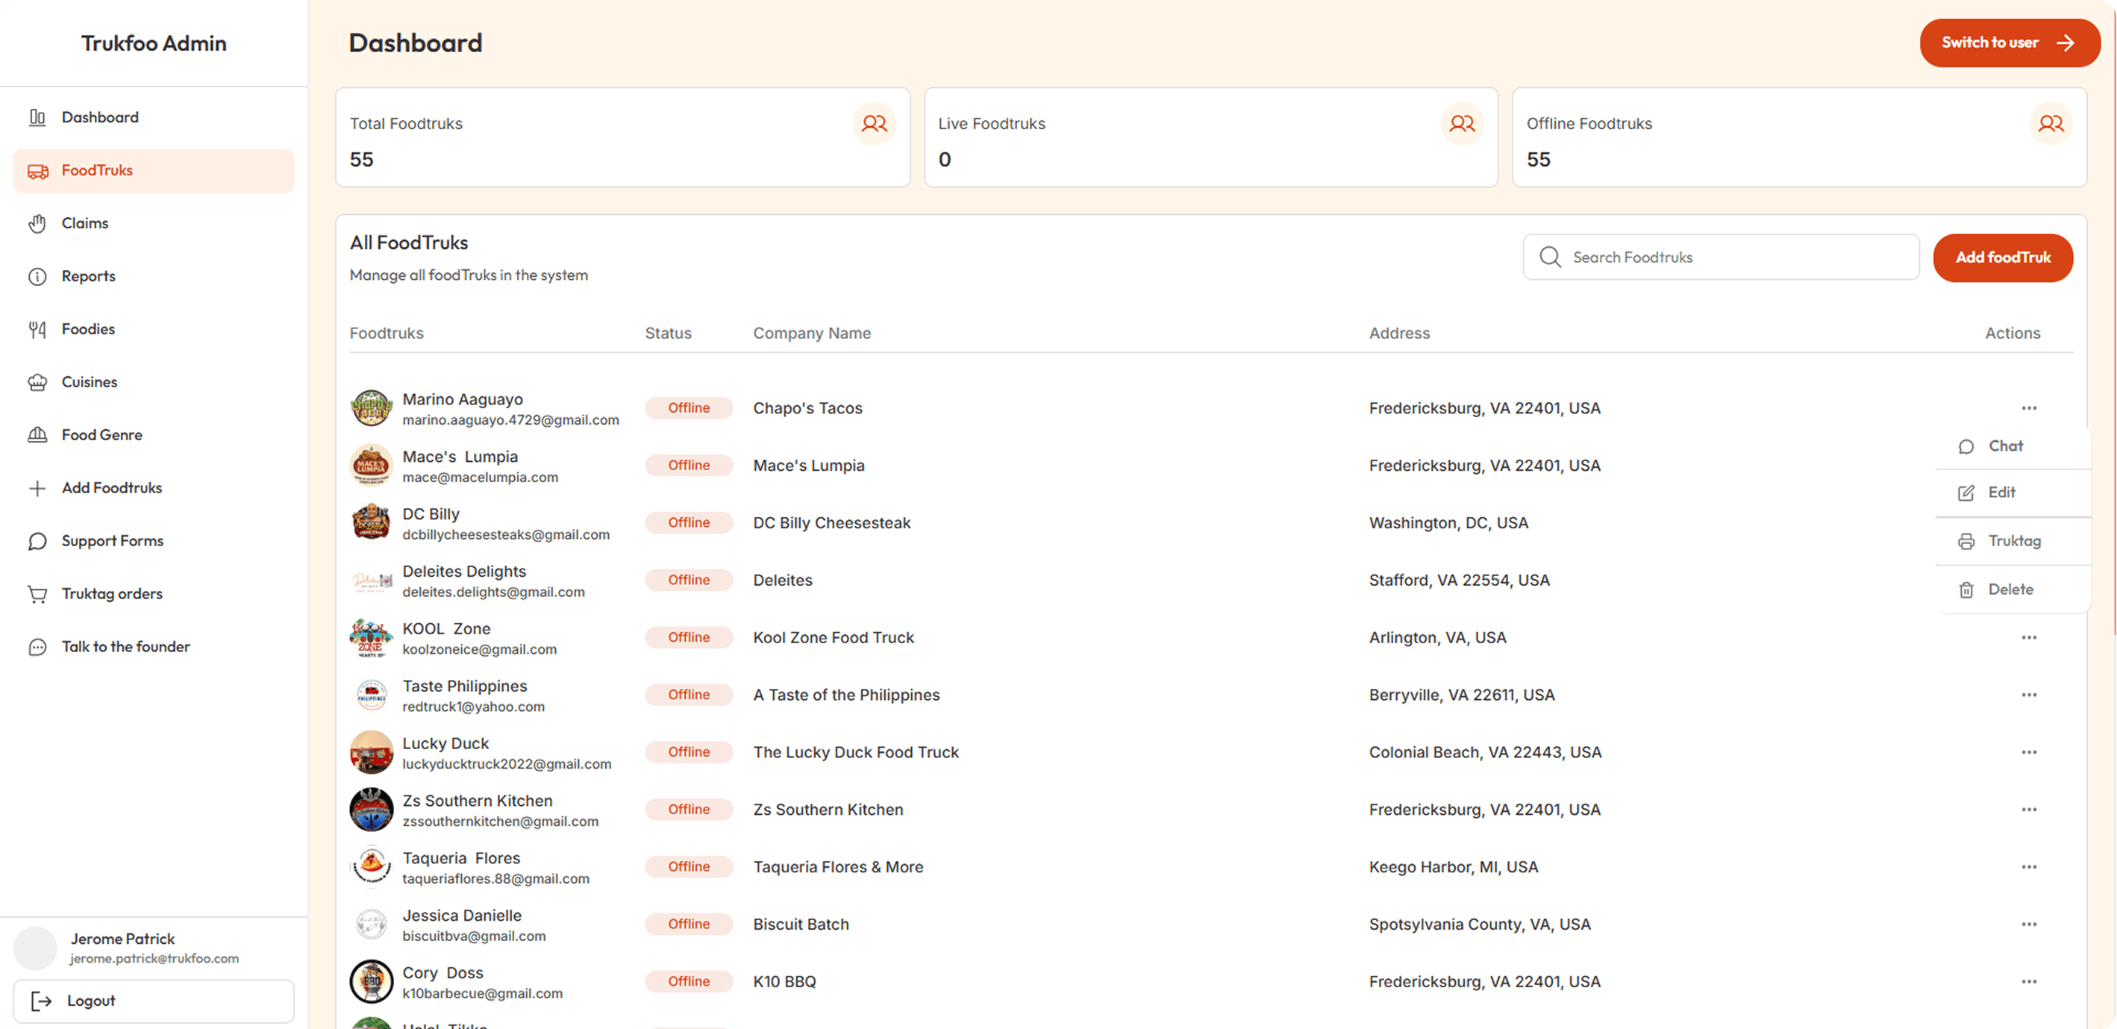Click the Truktag orders cart icon

tap(38, 594)
